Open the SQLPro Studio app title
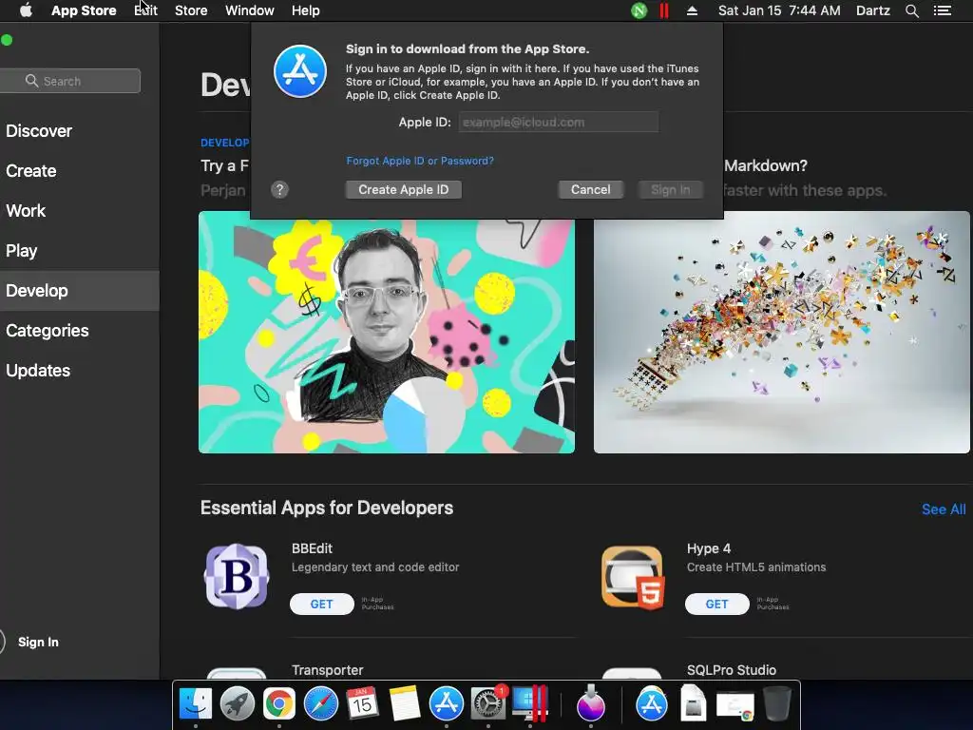Viewport: 973px width, 730px height. point(731,670)
